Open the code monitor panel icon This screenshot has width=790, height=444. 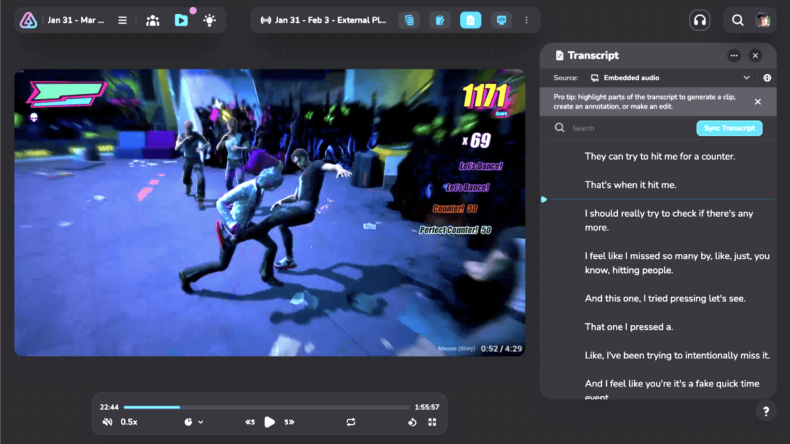coord(502,20)
